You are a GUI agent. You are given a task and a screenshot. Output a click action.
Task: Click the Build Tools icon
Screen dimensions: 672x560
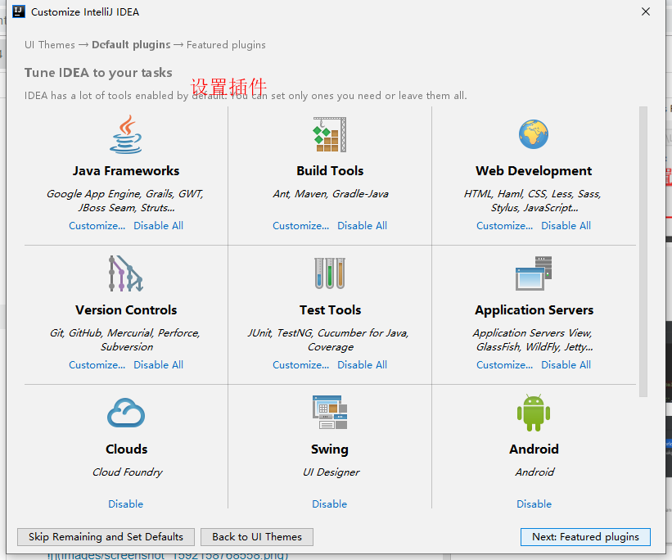(330, 133)
